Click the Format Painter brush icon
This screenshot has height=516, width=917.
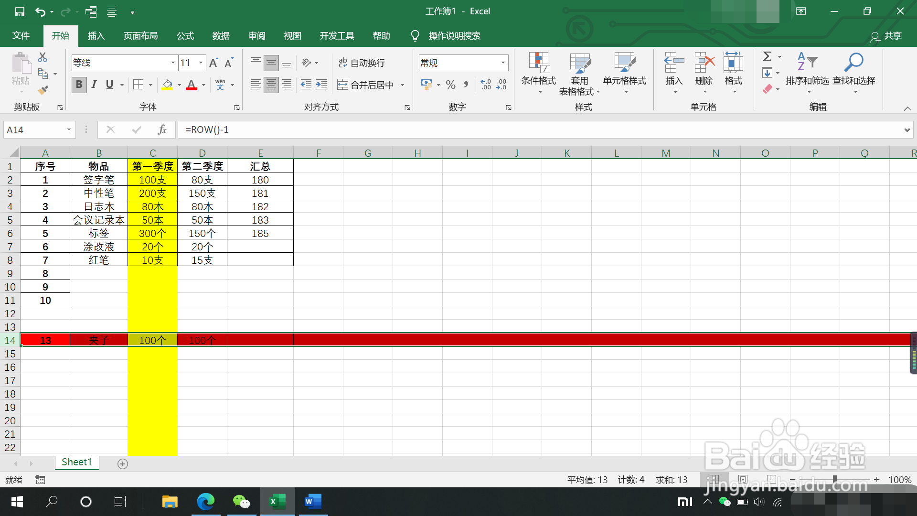(43, 89)
